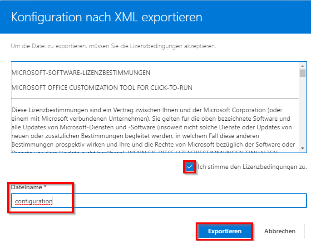Viewport: 311px width, 241px height.
Task: Click the 'Konfiguration nach XML exportieren' title
Action: click(107, 17)
